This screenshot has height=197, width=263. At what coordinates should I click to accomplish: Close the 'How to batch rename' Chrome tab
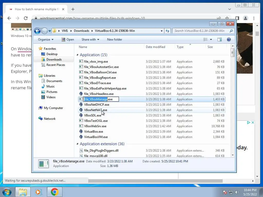[x=63, y=9]
